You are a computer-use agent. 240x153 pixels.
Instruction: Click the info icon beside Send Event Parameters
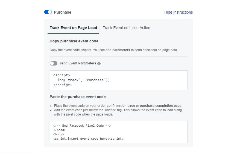99,64
